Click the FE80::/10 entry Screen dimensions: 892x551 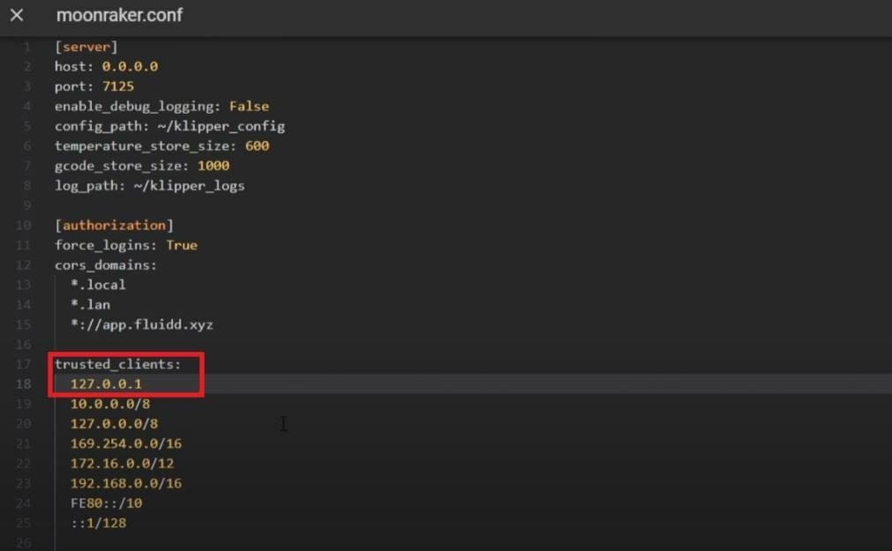click(107, 503)
